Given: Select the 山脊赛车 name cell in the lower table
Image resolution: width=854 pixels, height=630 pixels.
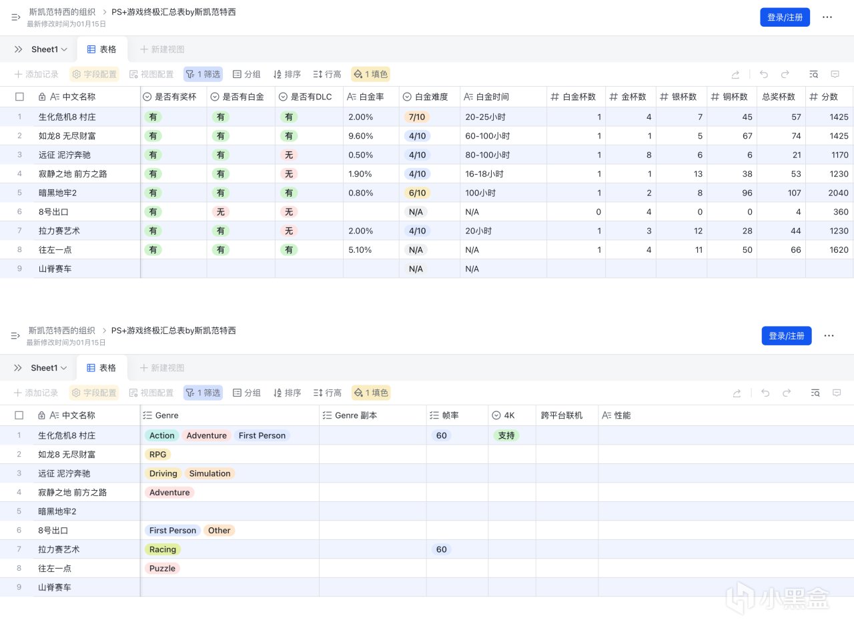Looking at the screenshot, I should point(87,587).
